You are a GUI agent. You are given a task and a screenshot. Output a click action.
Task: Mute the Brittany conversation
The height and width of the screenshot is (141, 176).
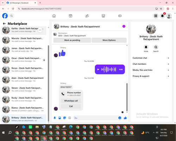pyautogui.click(x=146, y=47)
